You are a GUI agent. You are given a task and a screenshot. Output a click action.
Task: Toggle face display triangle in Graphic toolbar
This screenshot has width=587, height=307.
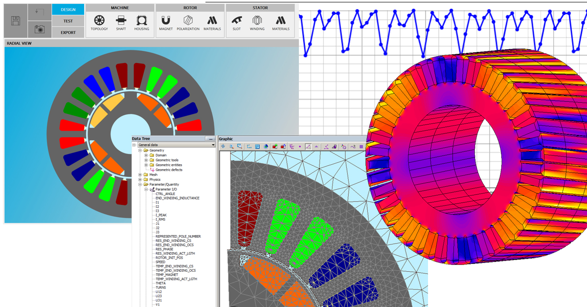tap(316, 146)
